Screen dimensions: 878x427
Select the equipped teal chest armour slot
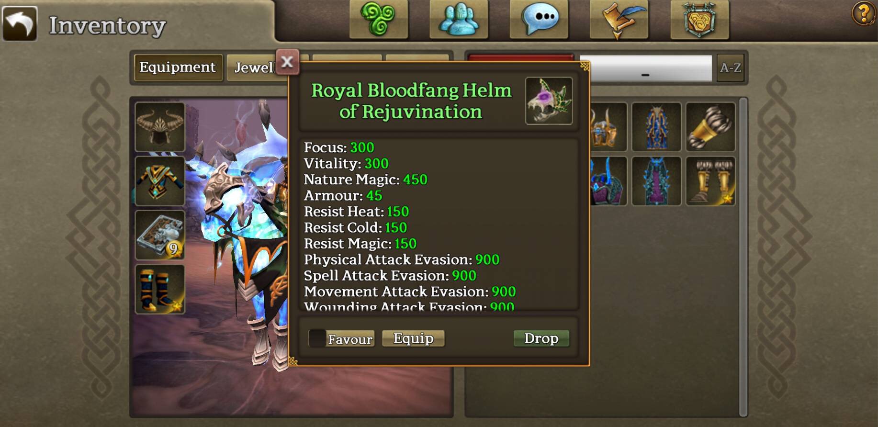click(160, 181)
